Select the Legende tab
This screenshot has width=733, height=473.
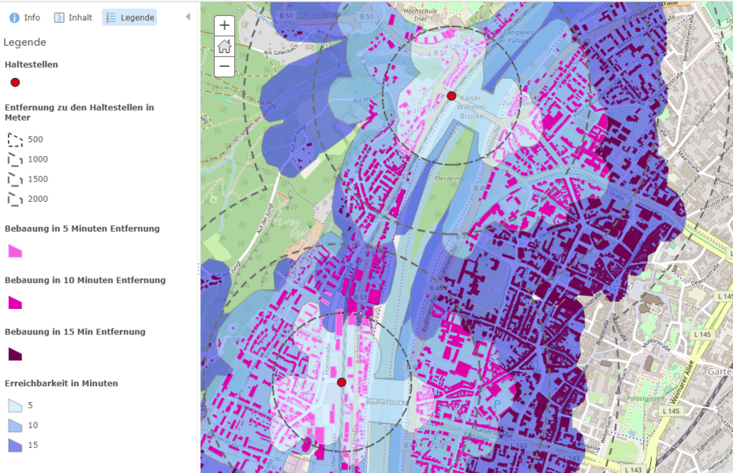click(130, 18)
